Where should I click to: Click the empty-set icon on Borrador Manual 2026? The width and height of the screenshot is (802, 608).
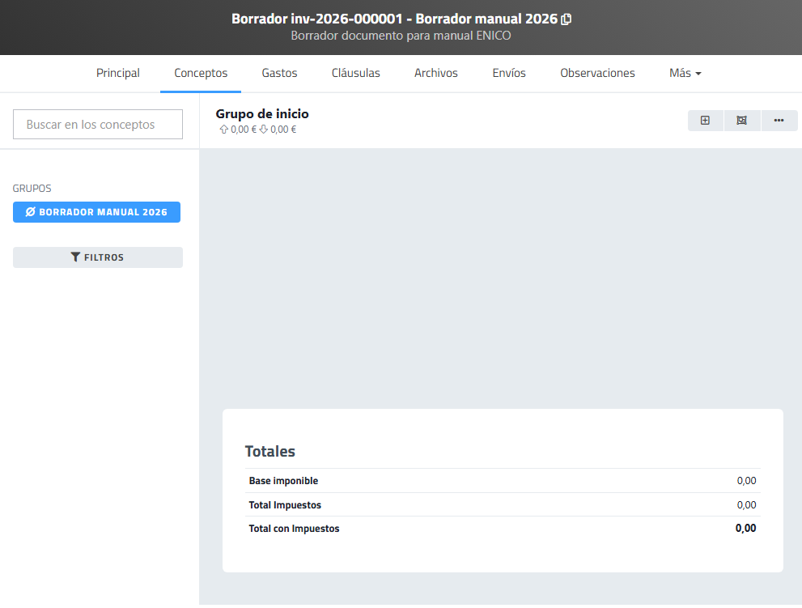point(31,212)
